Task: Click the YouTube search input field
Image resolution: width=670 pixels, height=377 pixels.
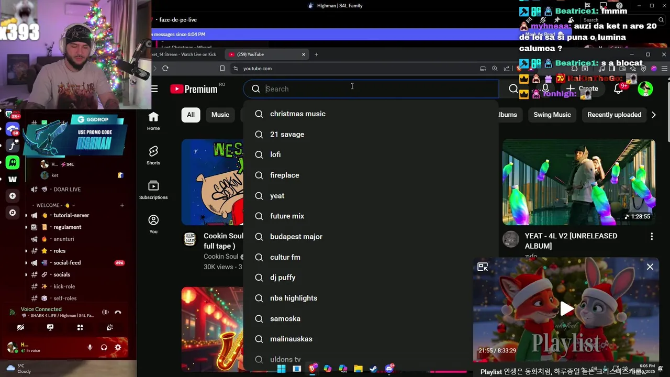Action: point(371,89)
